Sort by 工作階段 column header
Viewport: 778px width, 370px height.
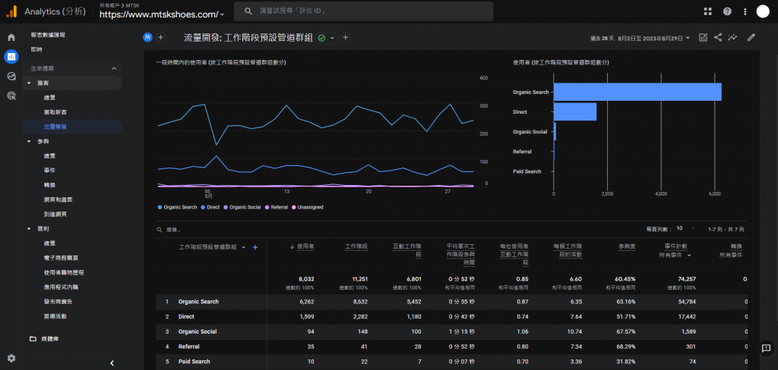coord(356,246)
